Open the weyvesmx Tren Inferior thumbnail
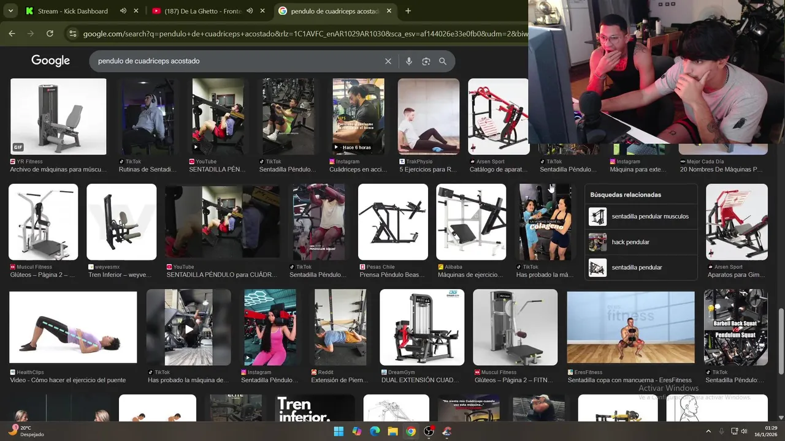Viewport: 785px width, 441px height. (121, 222)
